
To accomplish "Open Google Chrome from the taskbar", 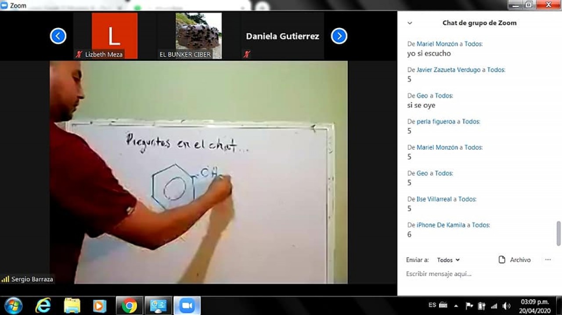I will [129, 305].
